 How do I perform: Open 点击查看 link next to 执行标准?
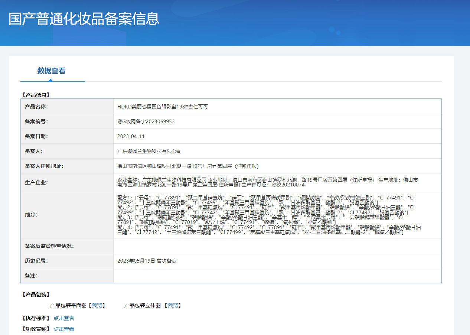[64, 318]
